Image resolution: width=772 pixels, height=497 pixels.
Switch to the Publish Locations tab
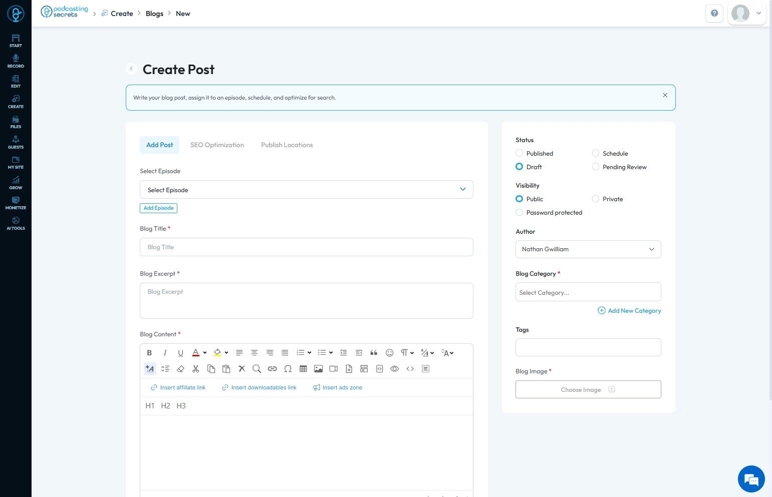point(287,145)
